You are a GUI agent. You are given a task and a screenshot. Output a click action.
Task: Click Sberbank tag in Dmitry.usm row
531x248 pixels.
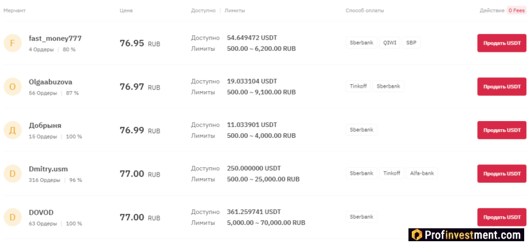[x=361, y=173]
